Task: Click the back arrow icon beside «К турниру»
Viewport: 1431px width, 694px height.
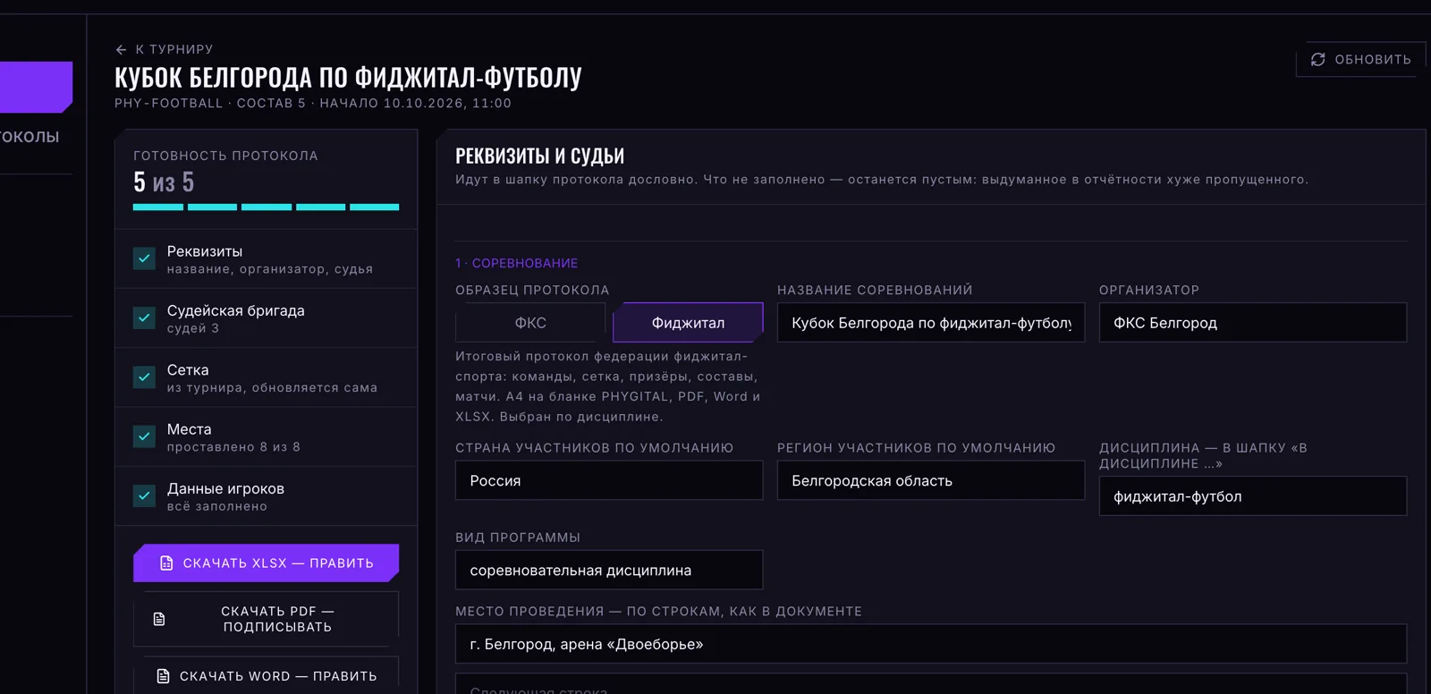Action: (x=122, y=50)
